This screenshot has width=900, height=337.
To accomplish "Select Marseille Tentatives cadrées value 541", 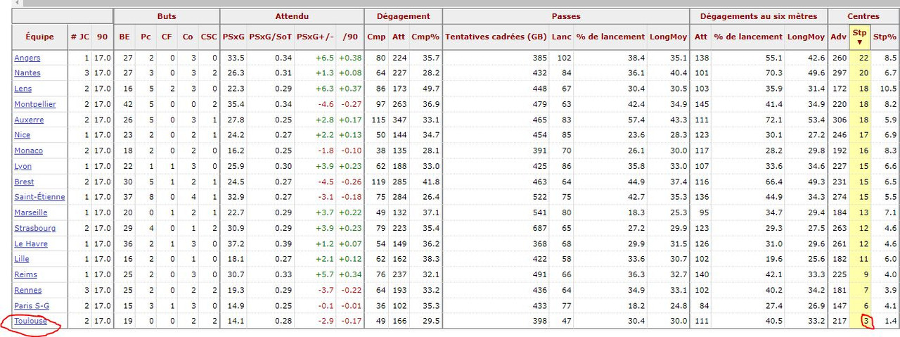I will pos(539,212).
